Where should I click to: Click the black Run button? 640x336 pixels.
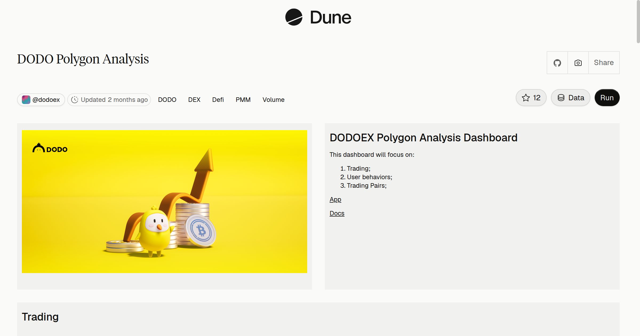[607, 98]
